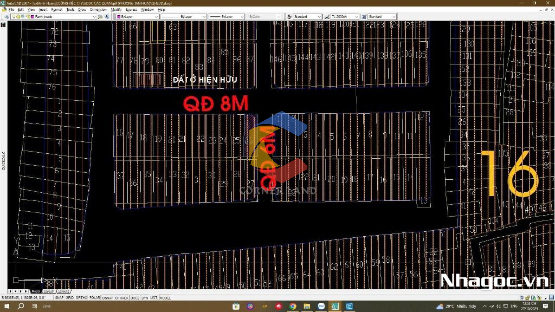
Task: Click the MODEL button in status bar
Action: 165,297
